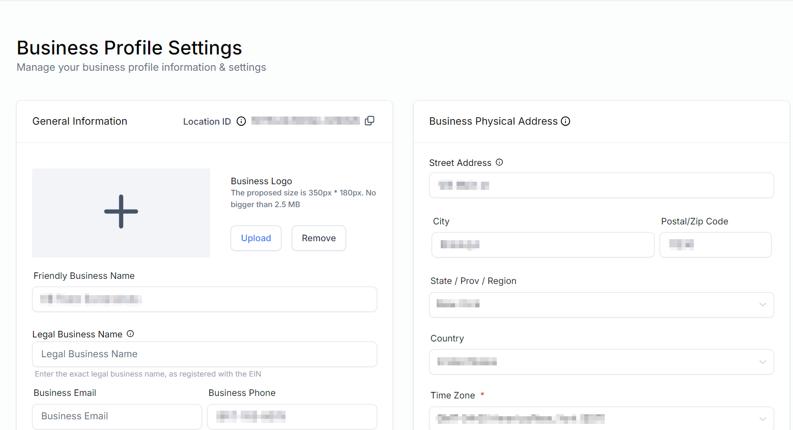Click the Street Address input
793x430 pixels.
click(x=601, y=185)
